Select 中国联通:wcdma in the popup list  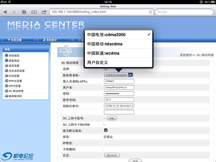(x=119, y=53)
